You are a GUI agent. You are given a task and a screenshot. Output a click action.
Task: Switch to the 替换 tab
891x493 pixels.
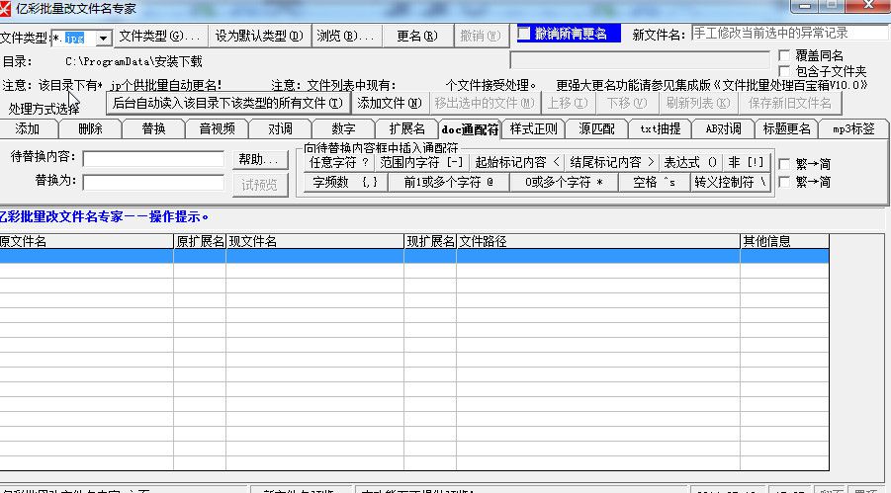[153, 128]
